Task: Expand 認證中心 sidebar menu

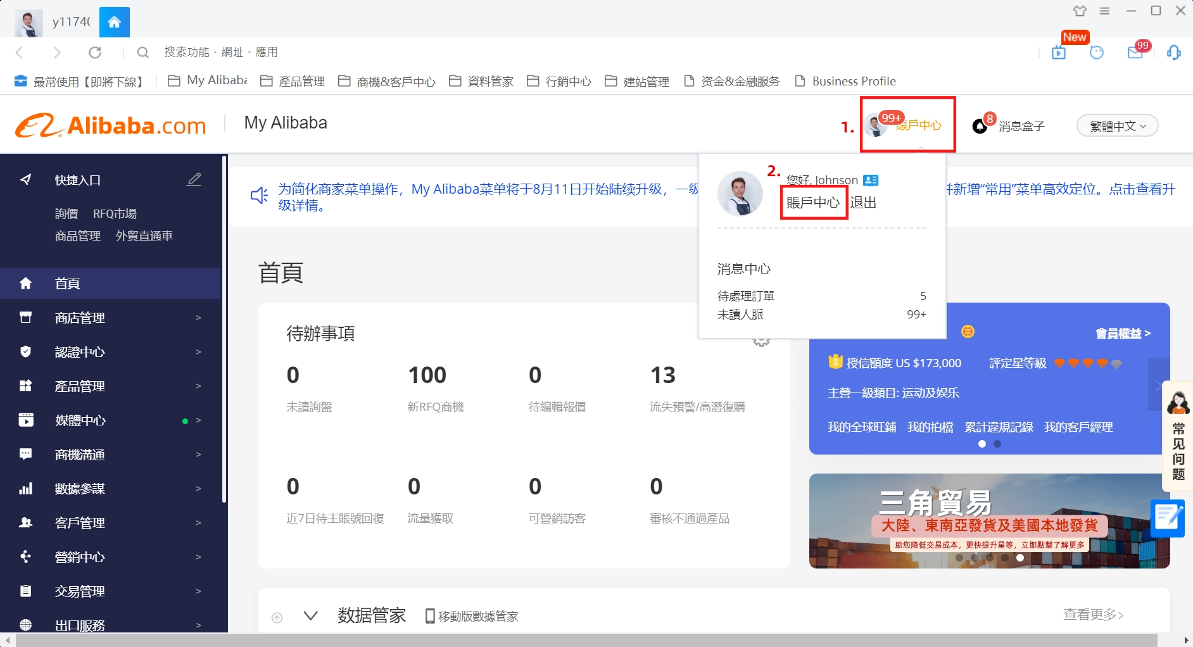Action: (x=111, y=352)
